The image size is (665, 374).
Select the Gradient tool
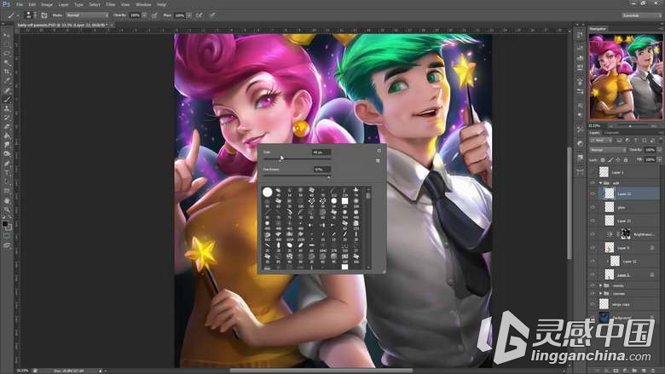pyautogui.click(x=6, y=135)
